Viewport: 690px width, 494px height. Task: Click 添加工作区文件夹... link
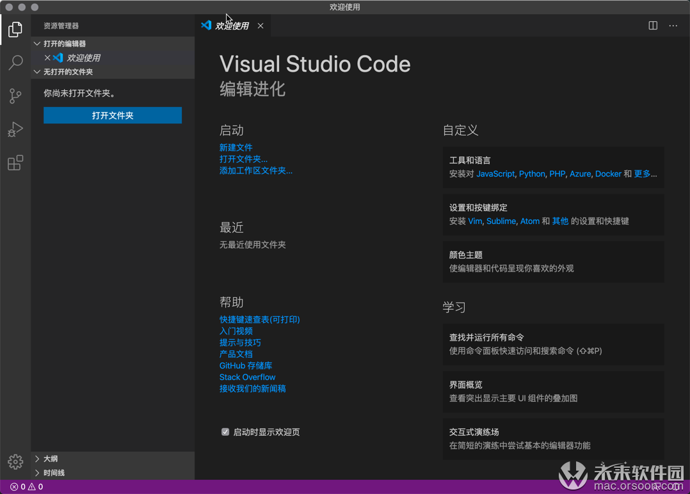(255, 170)
